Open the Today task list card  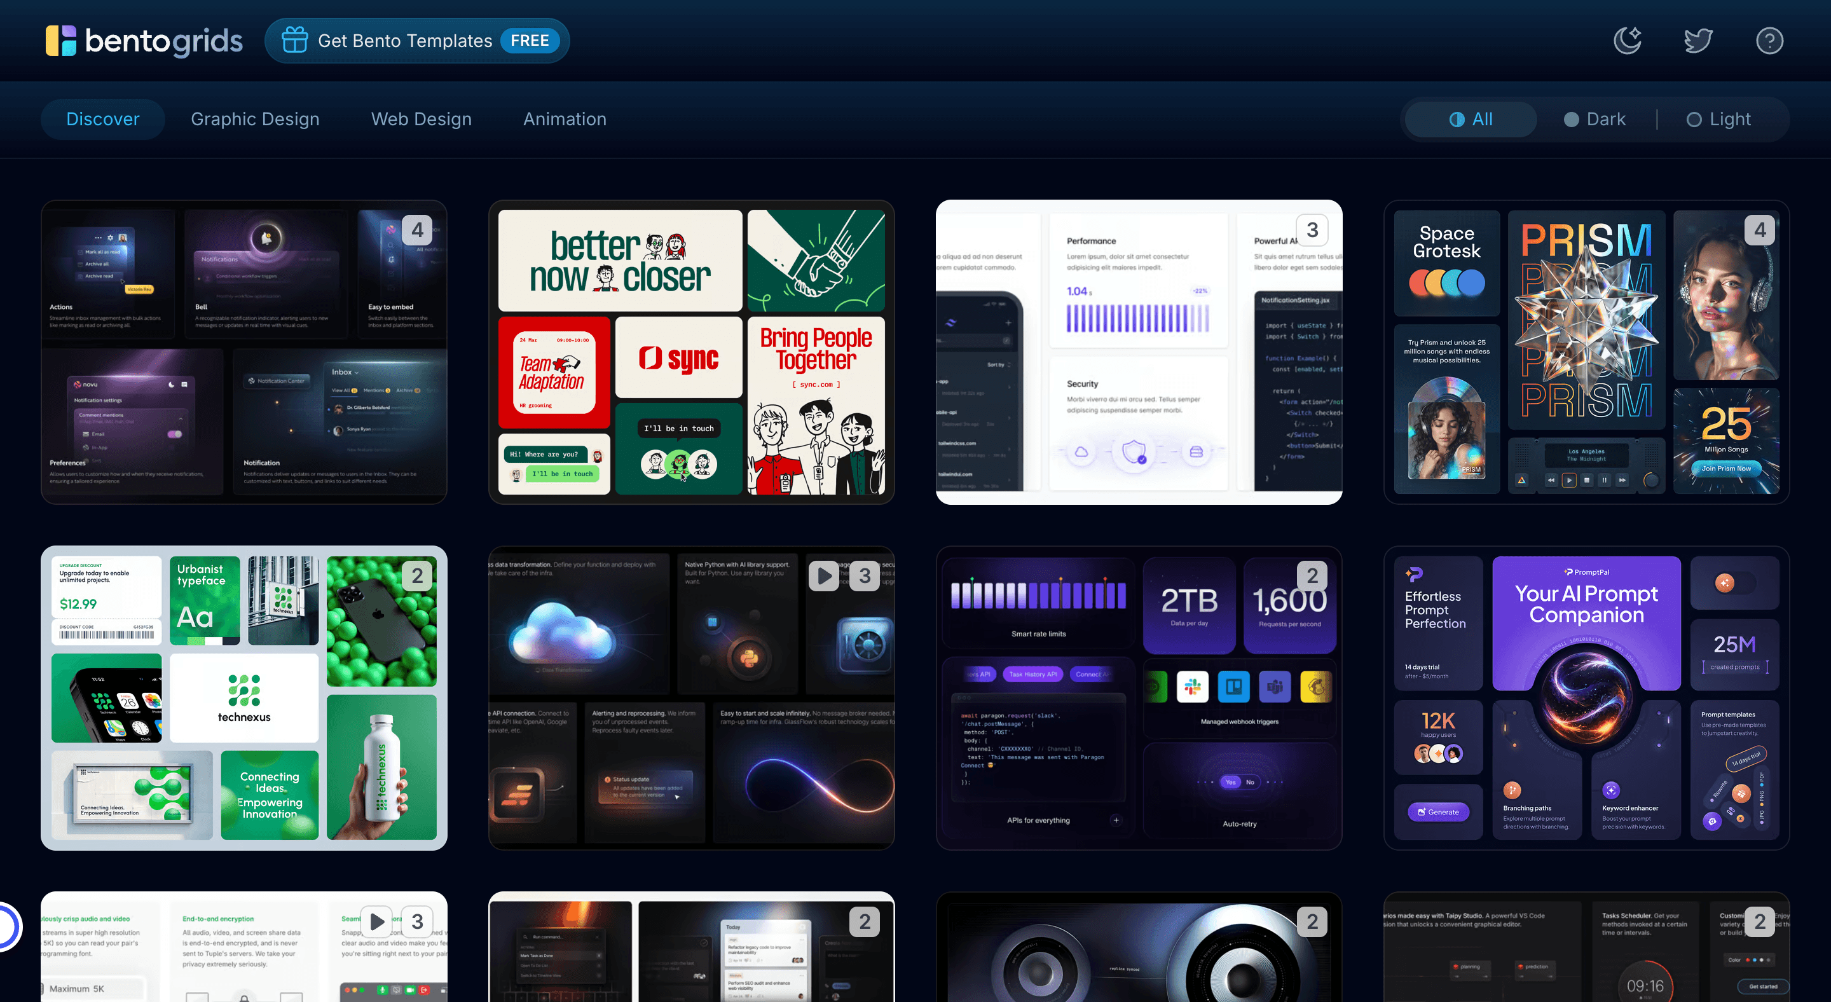tap(692, 947)
